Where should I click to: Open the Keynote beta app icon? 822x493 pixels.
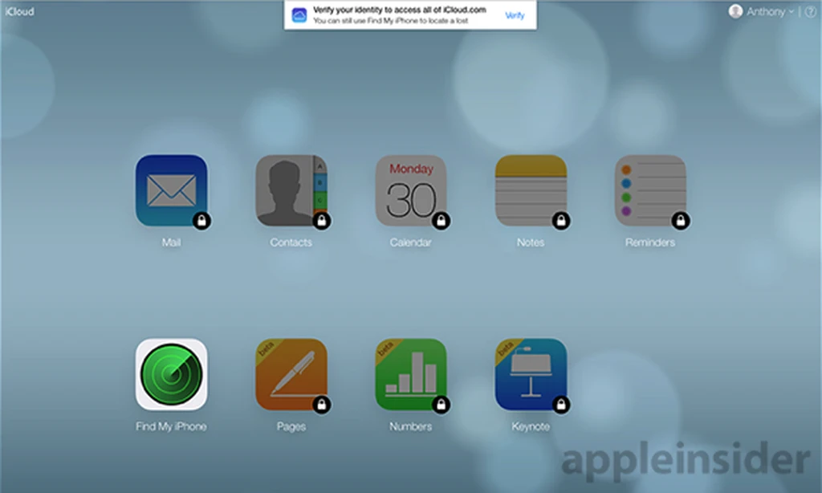click(531, 374)
